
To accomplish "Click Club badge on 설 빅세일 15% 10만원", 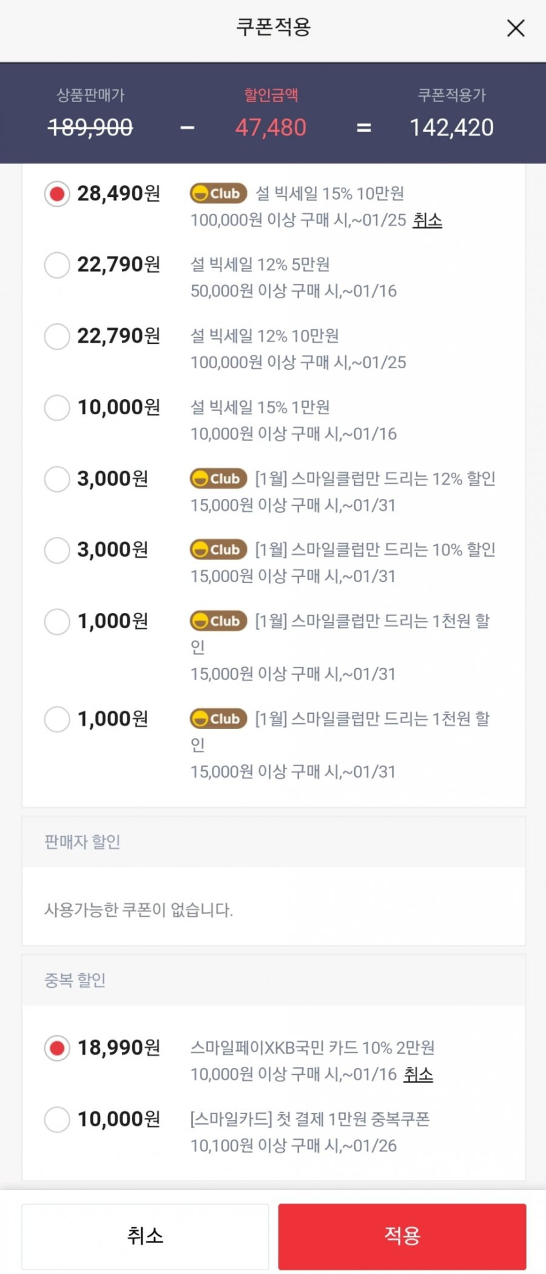I will tap(218, 193).
